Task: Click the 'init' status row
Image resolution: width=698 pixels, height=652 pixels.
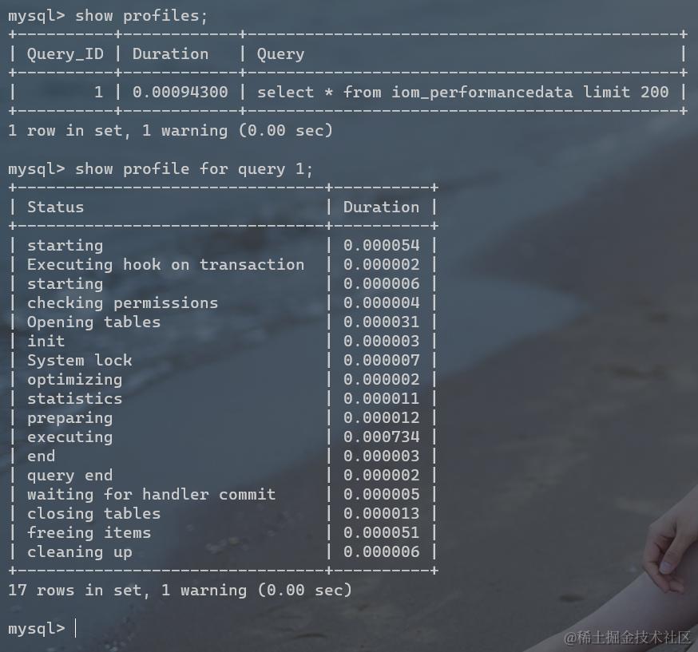Action: coord(46,341)
